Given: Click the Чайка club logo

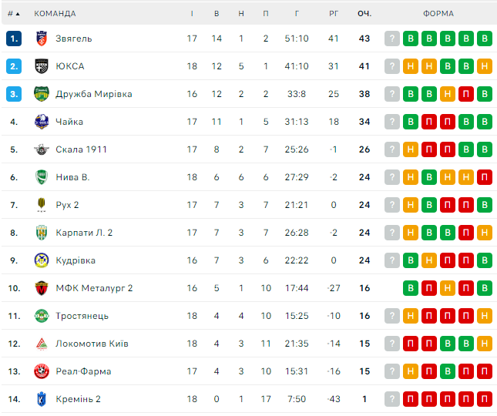Looking at the screenshot, I should 42,122.
